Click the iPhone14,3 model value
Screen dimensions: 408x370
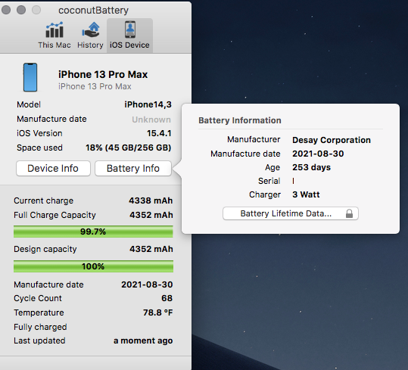[x=148, y=104]
